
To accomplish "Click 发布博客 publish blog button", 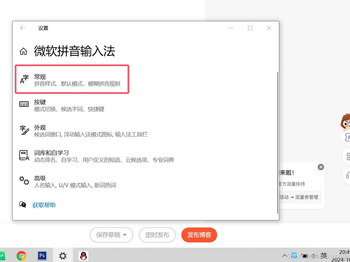I will pyautogui.click(x=199, y=235).
